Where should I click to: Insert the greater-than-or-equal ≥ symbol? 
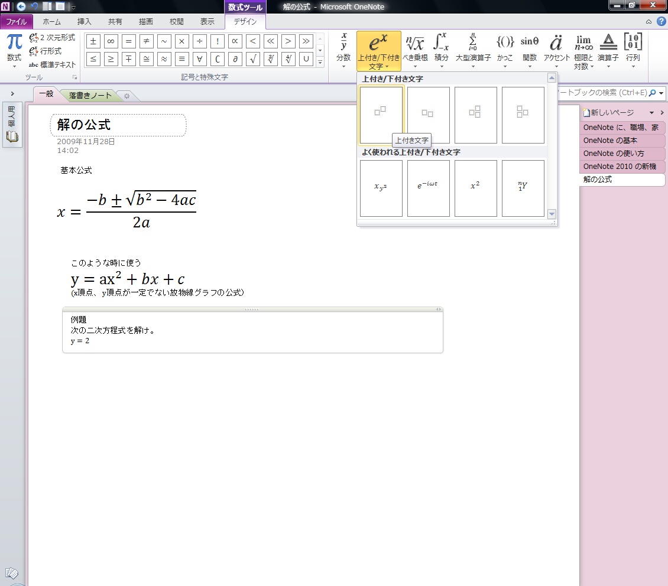click(111, 58)
